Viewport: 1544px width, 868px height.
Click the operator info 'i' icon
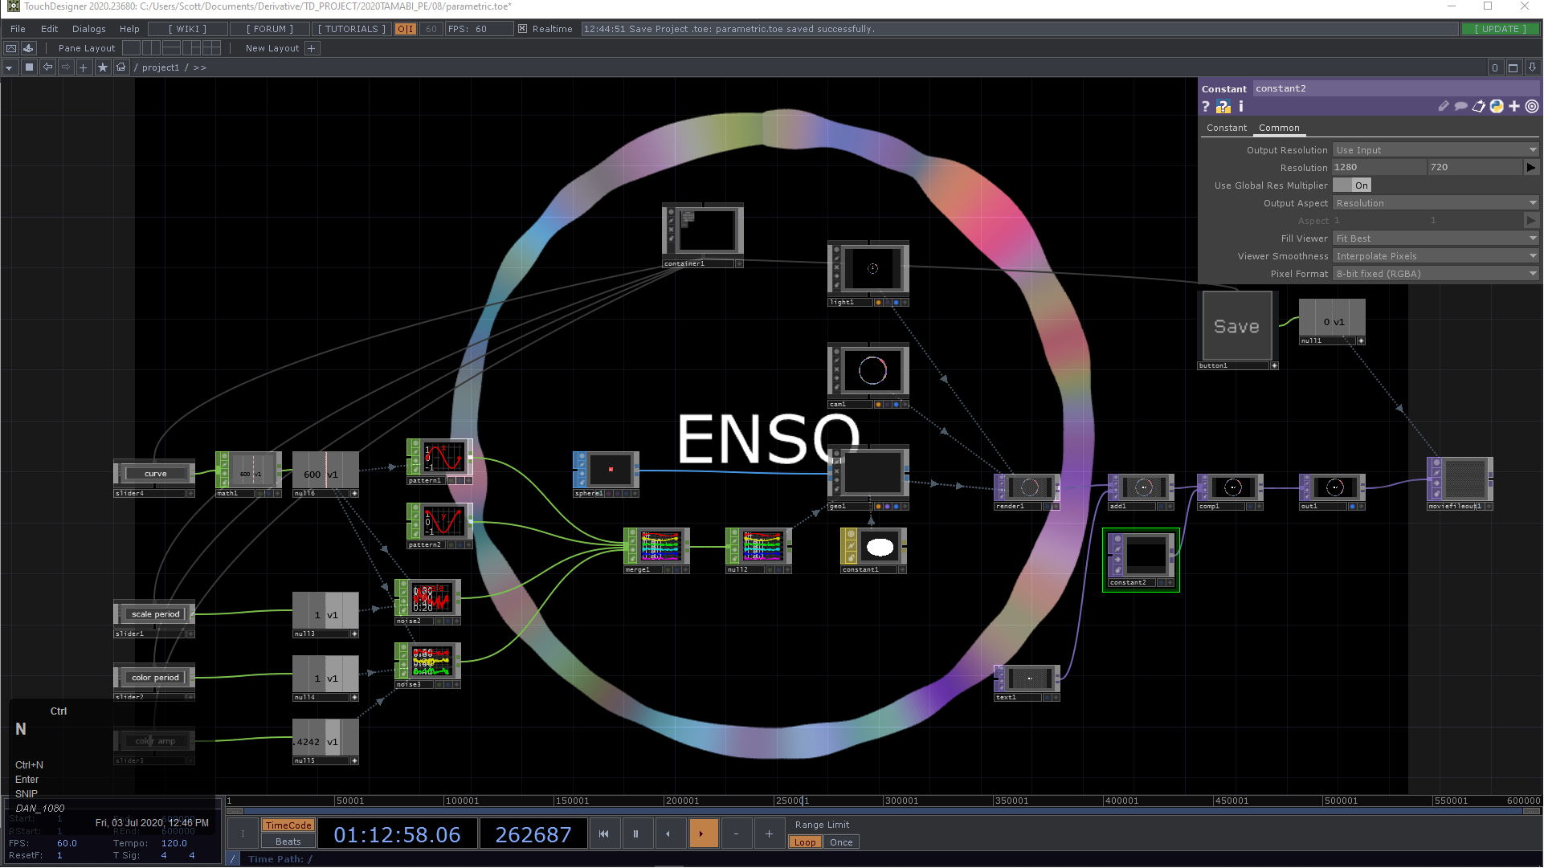[x=1241, y=107]
